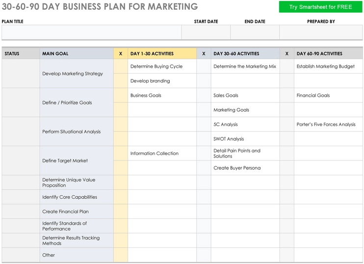Select the Identify Standards of Performance cell

tap(77, 226)
